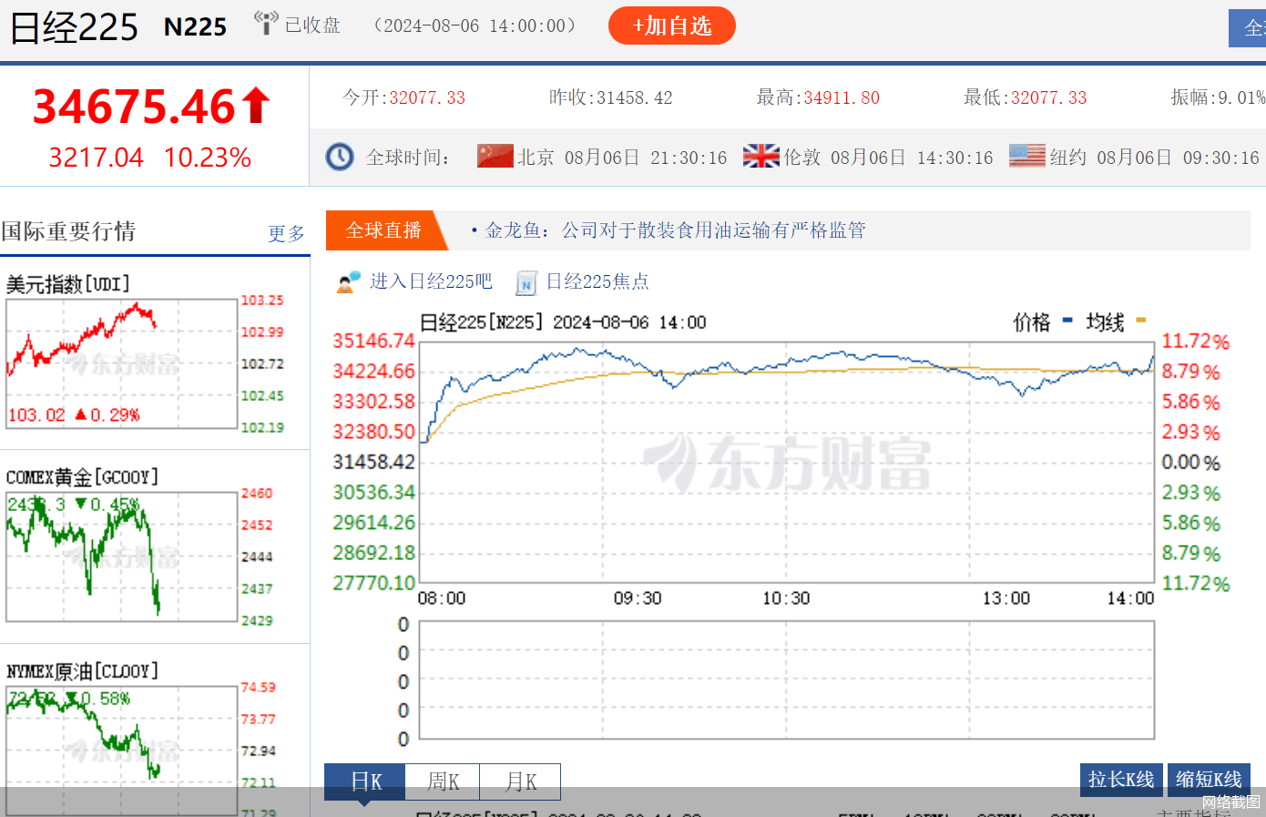Click the US flag beside 纽约
This screenshot has width=1266, height=817.
coord(1026,157)
